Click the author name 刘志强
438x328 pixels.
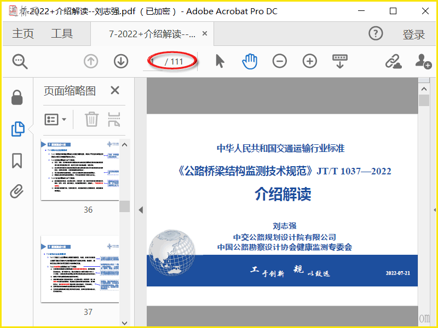point(284,226)
